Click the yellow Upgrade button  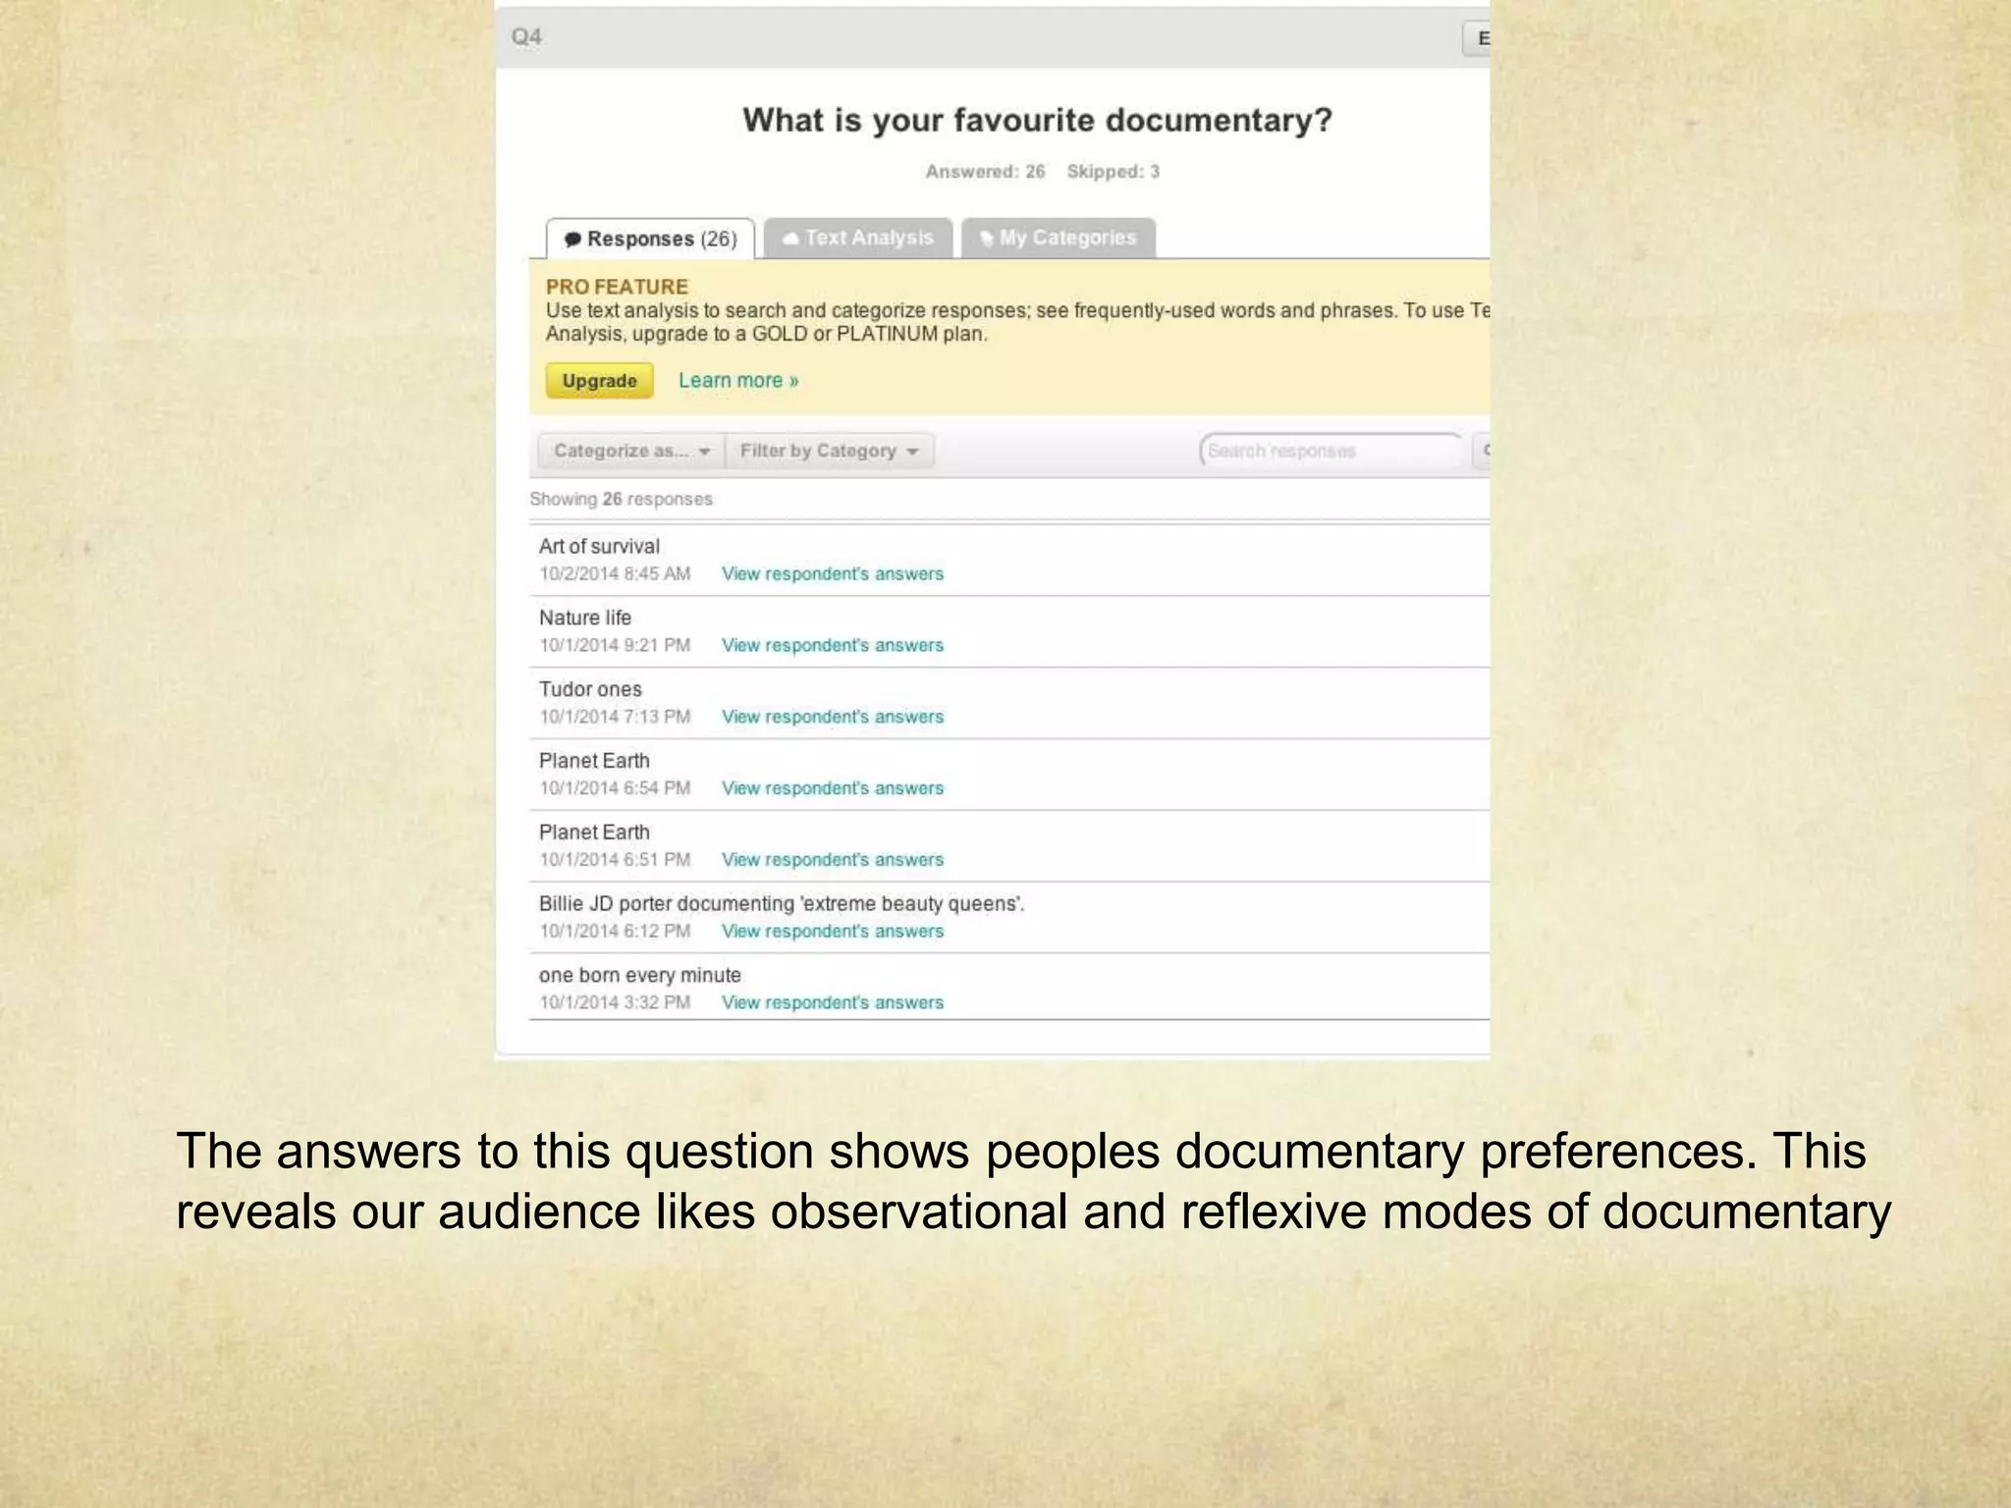[x=599, y=381]
